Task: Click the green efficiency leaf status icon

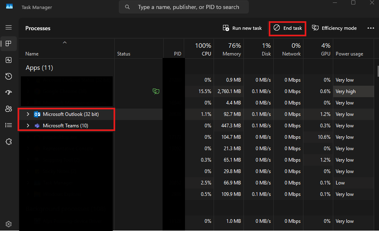Action: 156,91
